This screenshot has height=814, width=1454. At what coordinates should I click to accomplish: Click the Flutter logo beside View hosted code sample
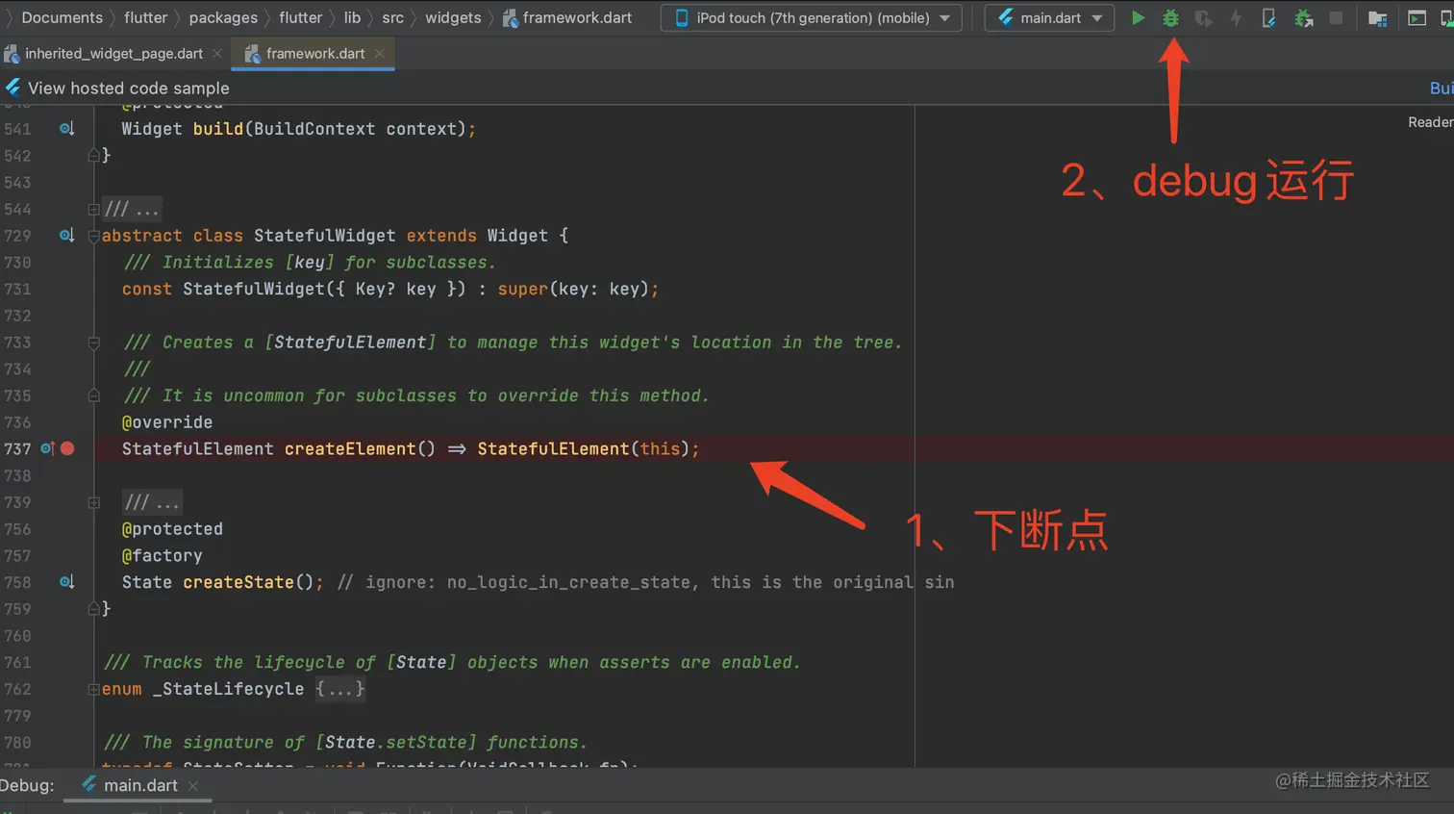coord(13,88)
